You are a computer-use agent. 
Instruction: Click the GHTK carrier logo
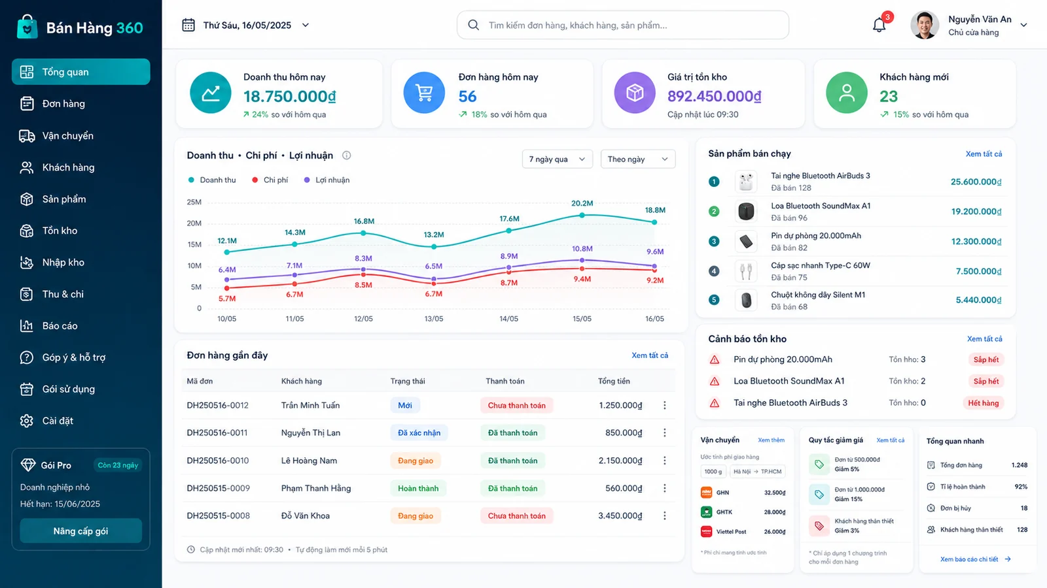point(706,512)
